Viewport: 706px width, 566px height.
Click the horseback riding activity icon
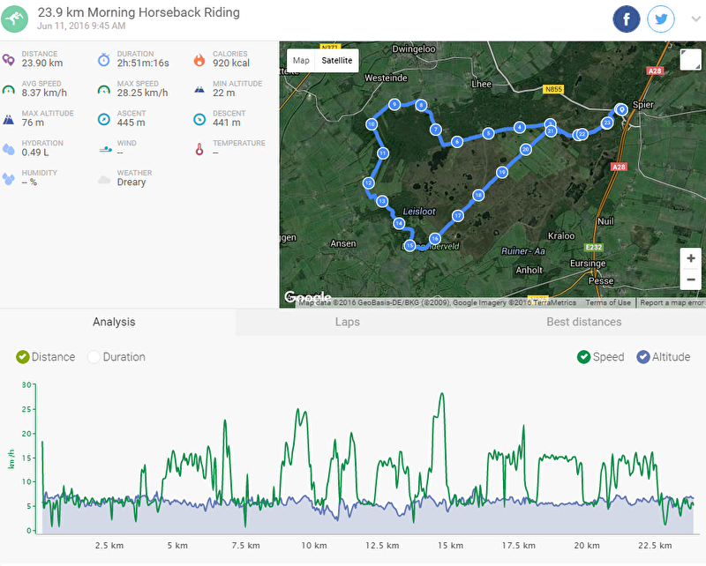click(x=14, y=19)
